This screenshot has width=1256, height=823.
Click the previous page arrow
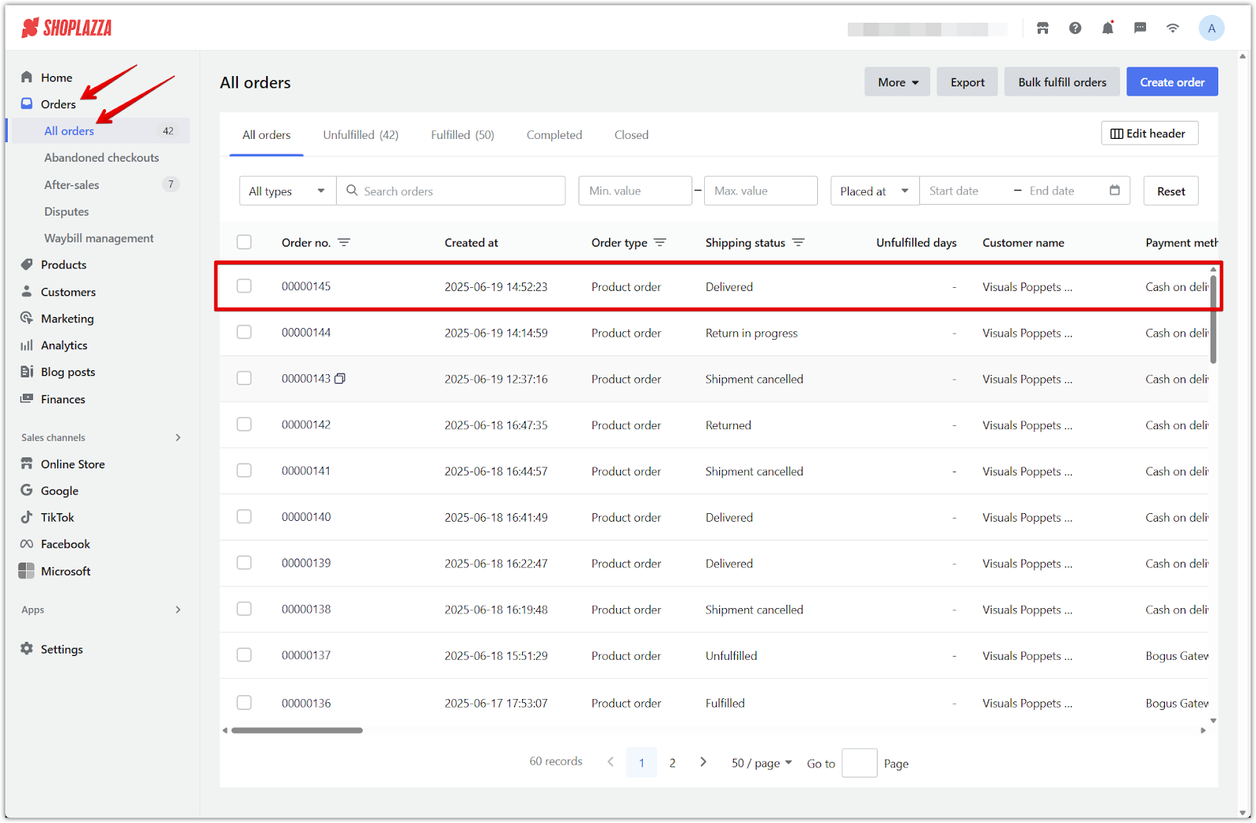pos(611,762)
